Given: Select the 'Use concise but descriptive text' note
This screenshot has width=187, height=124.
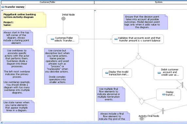Looking at the screenshot, I should click(59, 66).
